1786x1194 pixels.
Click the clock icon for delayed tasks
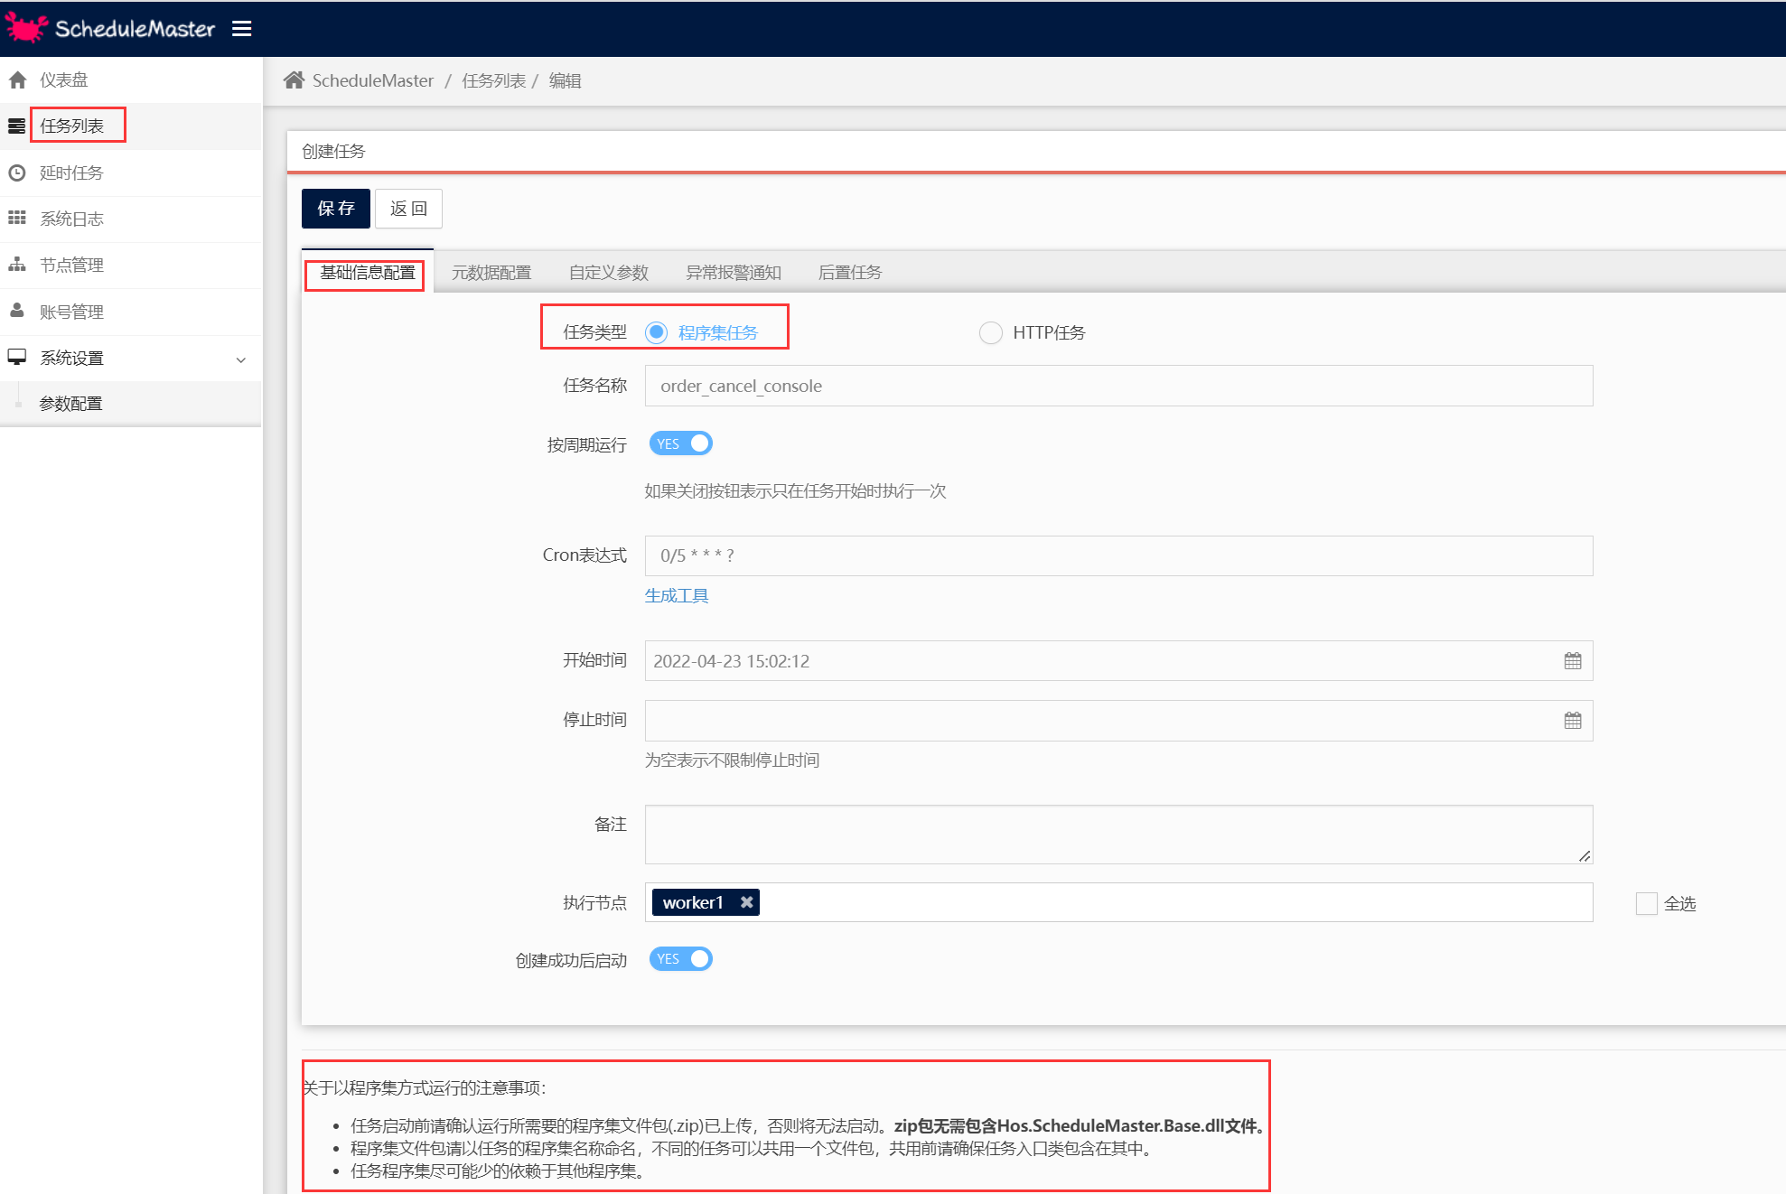coord(17,173)
